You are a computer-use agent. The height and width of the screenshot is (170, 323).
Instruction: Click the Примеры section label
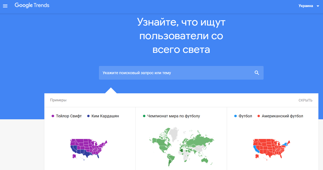tap(58, 100)
